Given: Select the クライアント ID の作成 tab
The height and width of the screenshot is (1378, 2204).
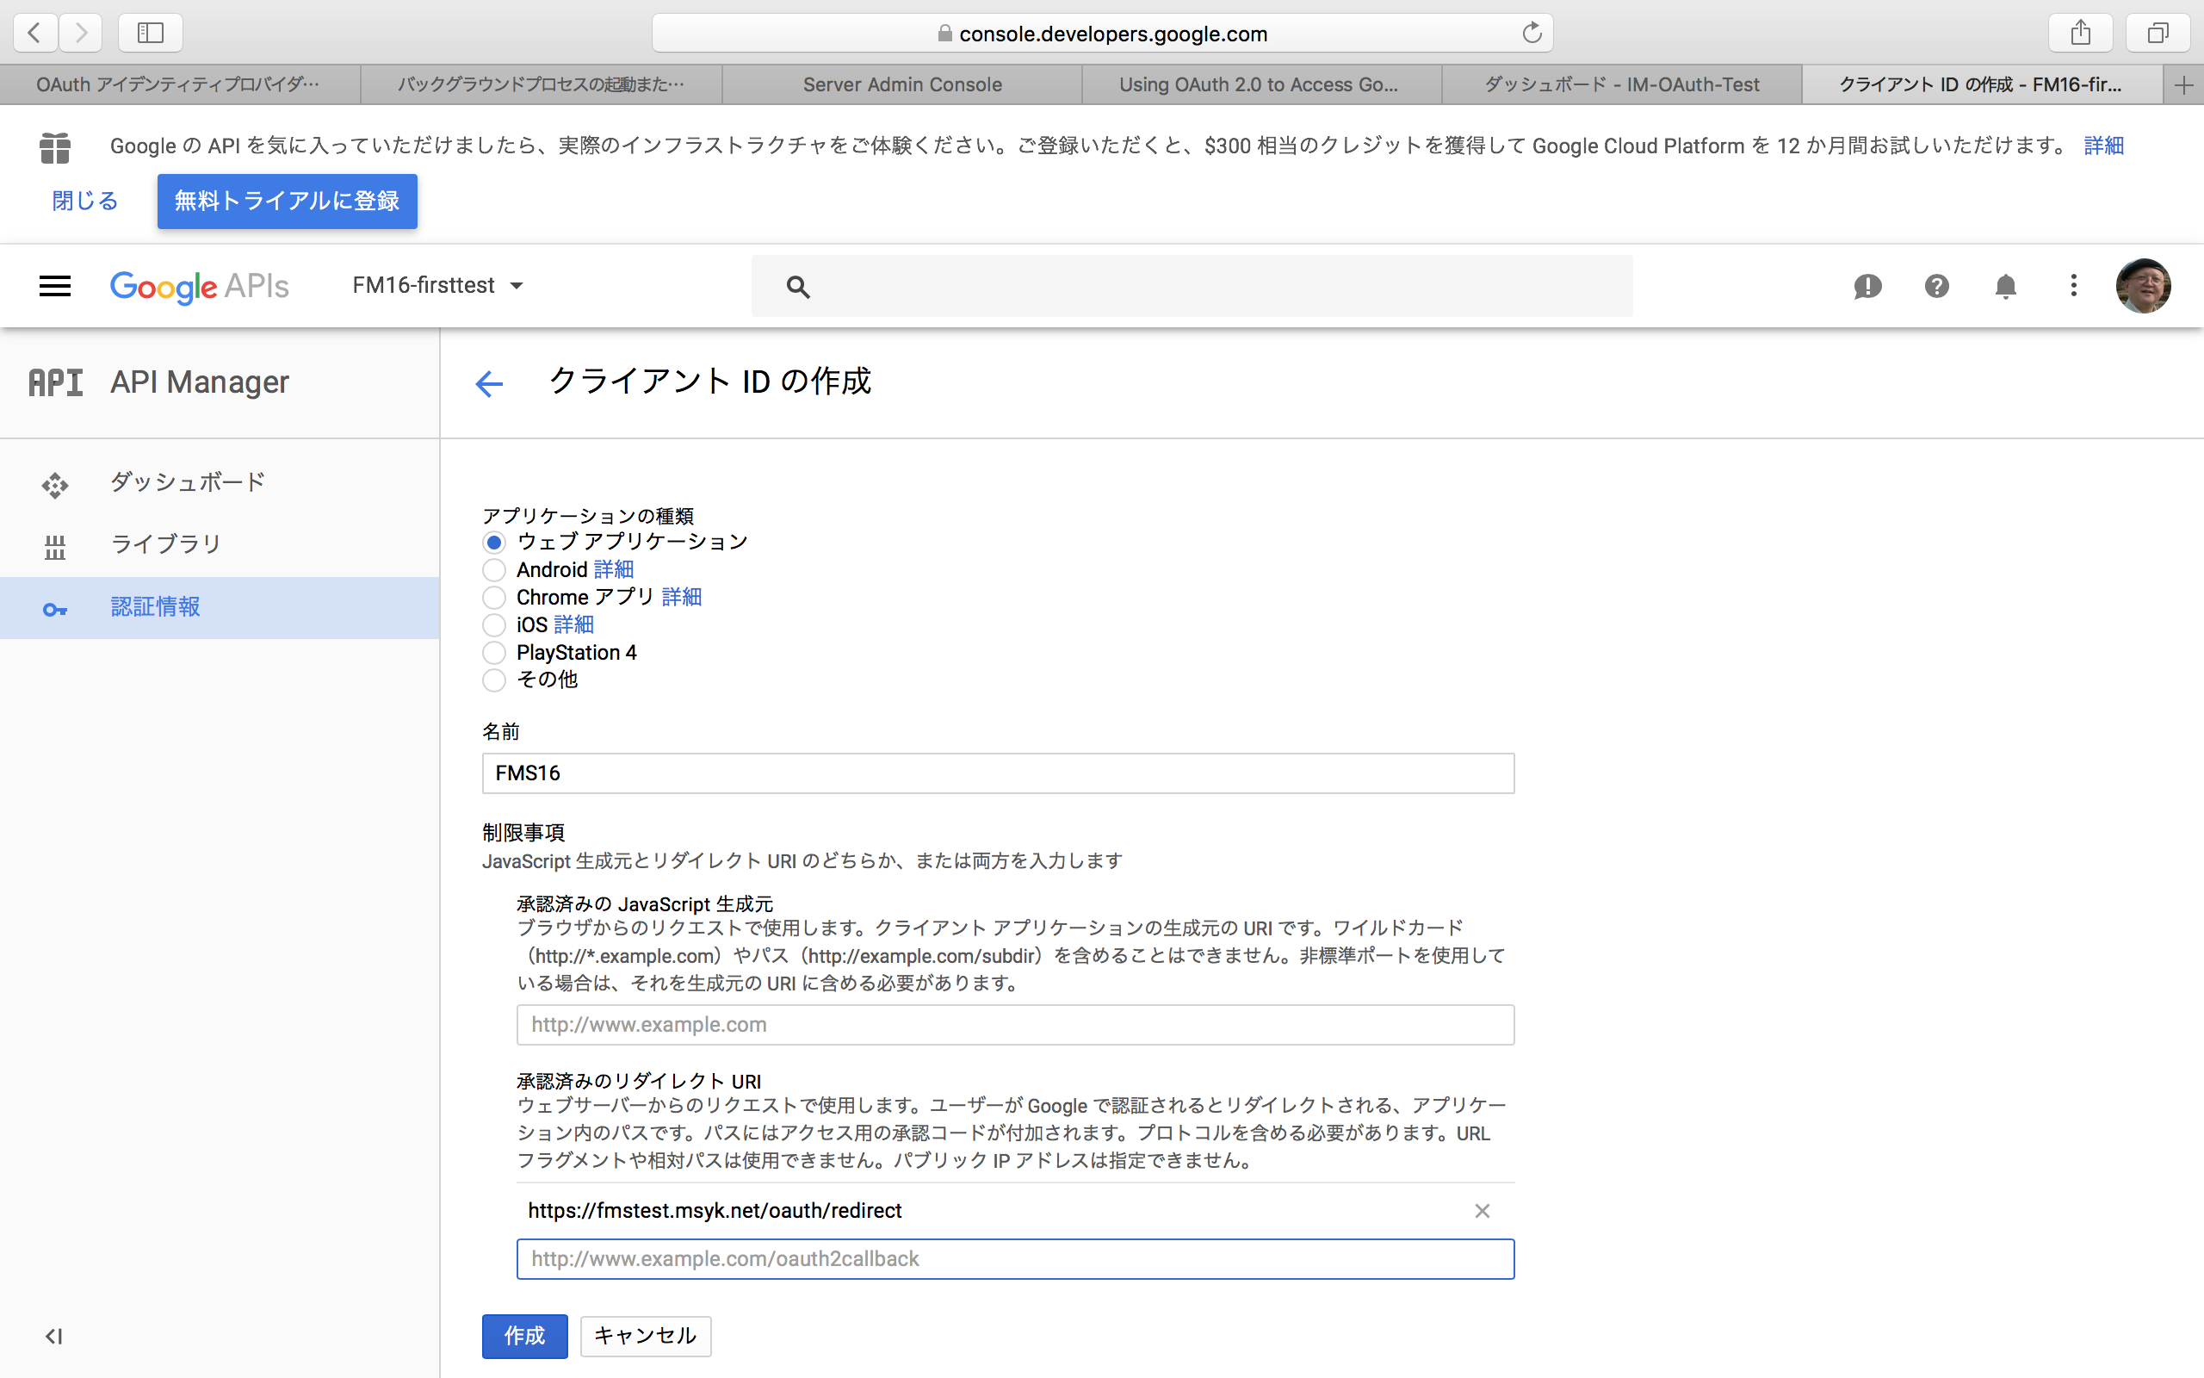Looking at the screenshot, I should point(1982,84).
